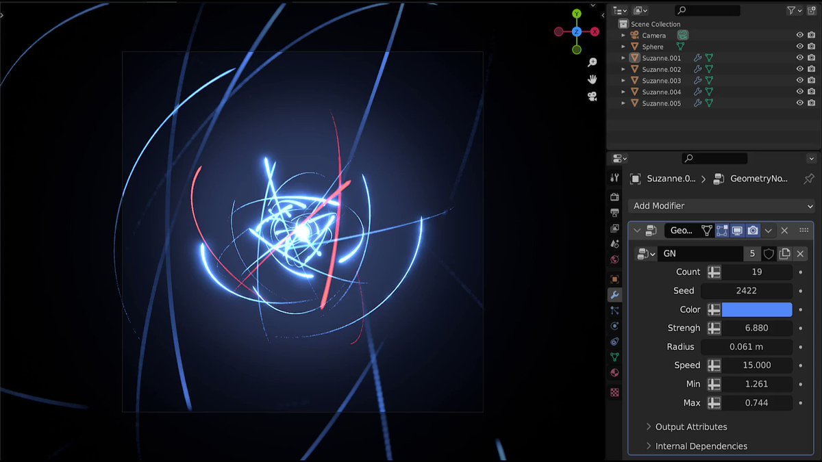
Task: Open the properties options chevron dropdown
Action: click(x=812, y=158)
